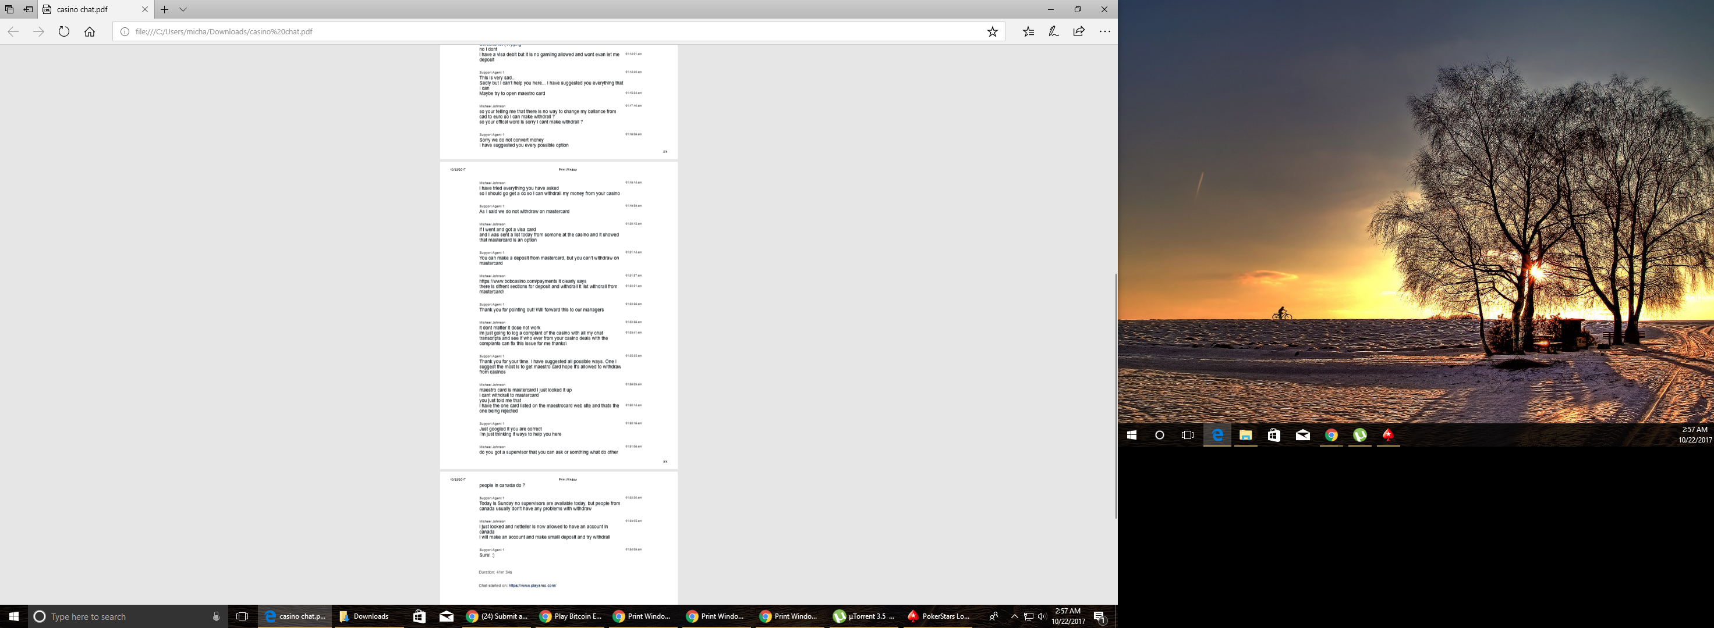Go to the Edge home page
Viewport: 1714px width, 628px height.
(90, 31)
